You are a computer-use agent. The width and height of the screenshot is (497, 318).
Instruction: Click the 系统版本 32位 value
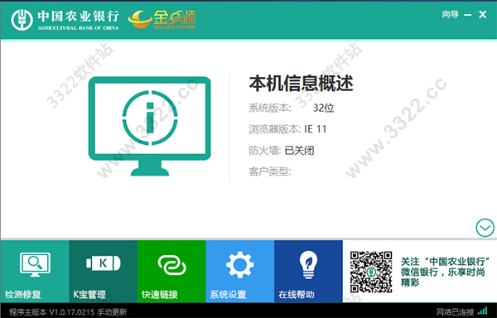[x=323, y=108]
